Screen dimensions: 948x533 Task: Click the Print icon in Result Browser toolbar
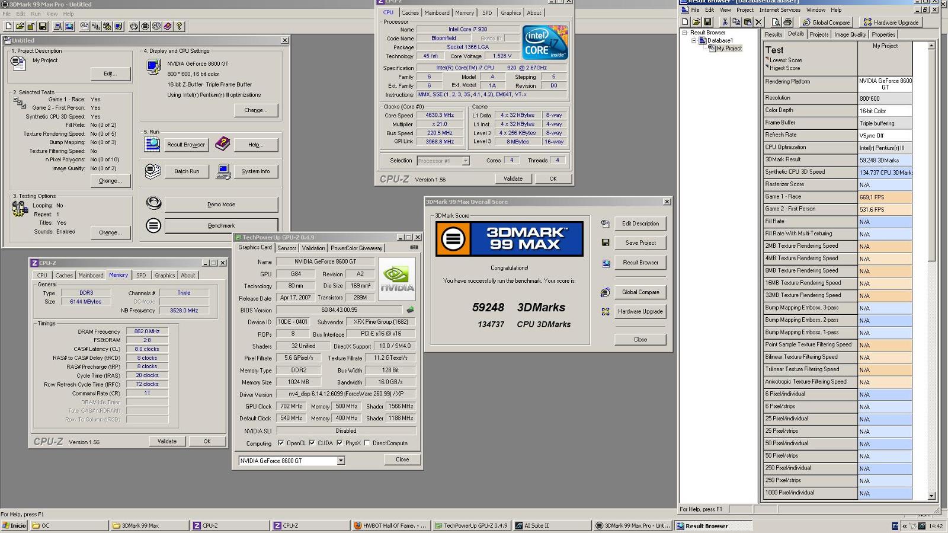click(787, 22)
